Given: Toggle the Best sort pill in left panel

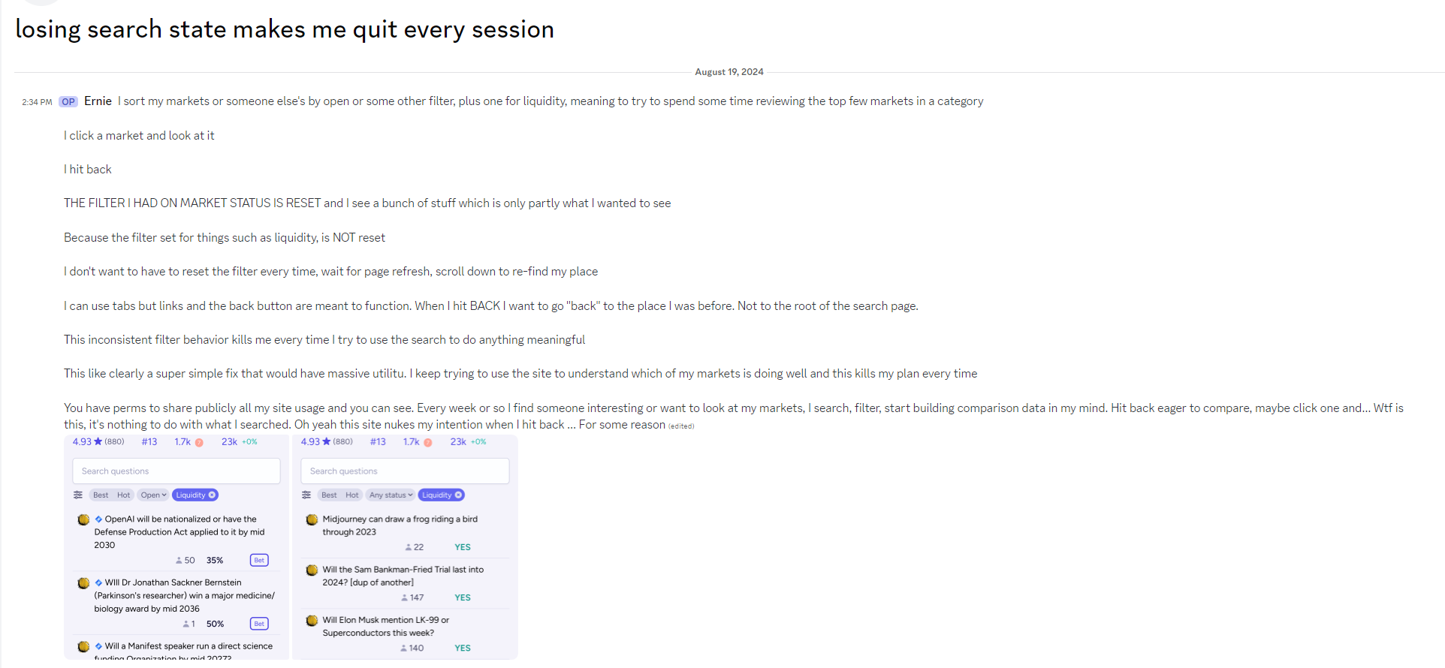Looking at the screenshot, I should click(x=101, y=495).
